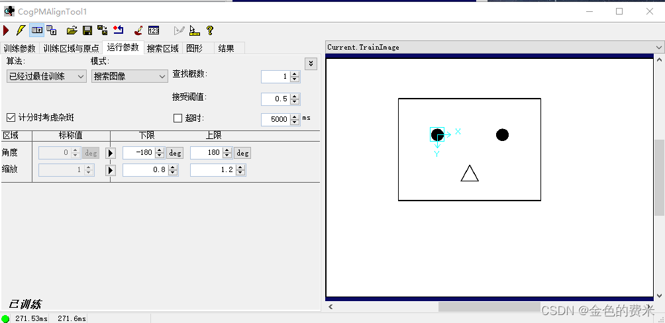665x323 pixels.
Task: Click the 缩放 下限 field showing 0.8
Action: pos(146,170)
